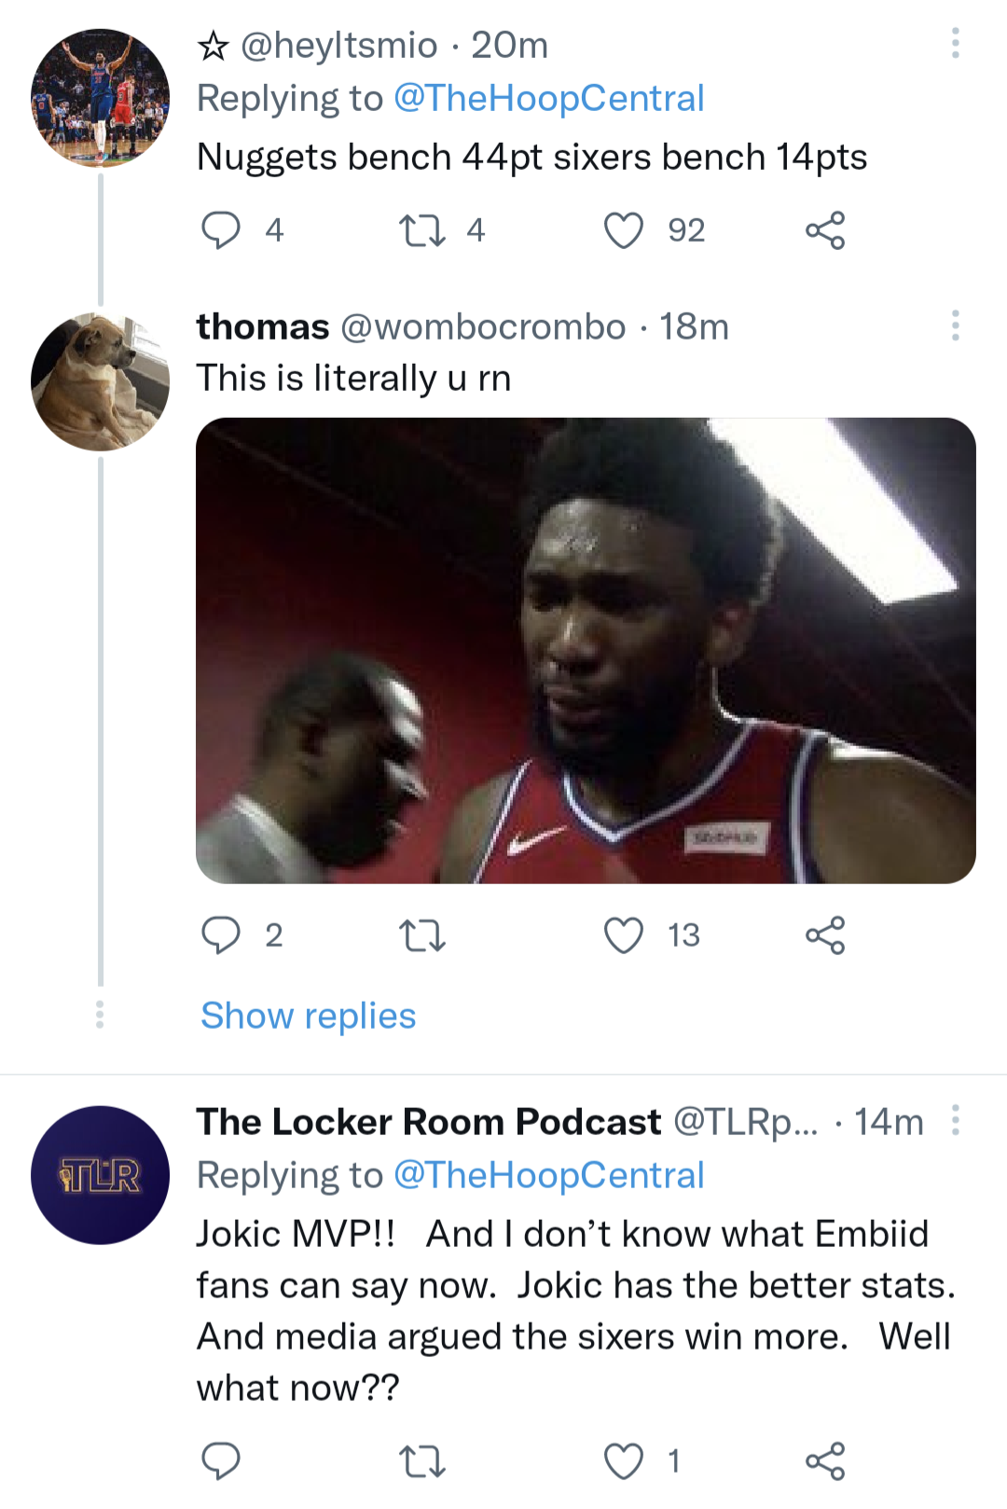Reply to The Locker Room Podcast tweet

pos(221,1461)
